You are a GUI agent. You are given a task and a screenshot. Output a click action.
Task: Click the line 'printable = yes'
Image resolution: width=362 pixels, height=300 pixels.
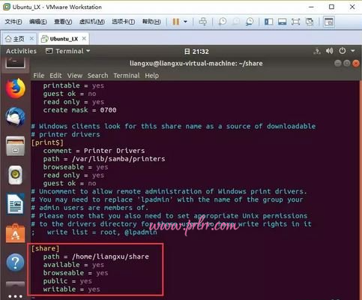pyautogui.click(x=73, y=85)
